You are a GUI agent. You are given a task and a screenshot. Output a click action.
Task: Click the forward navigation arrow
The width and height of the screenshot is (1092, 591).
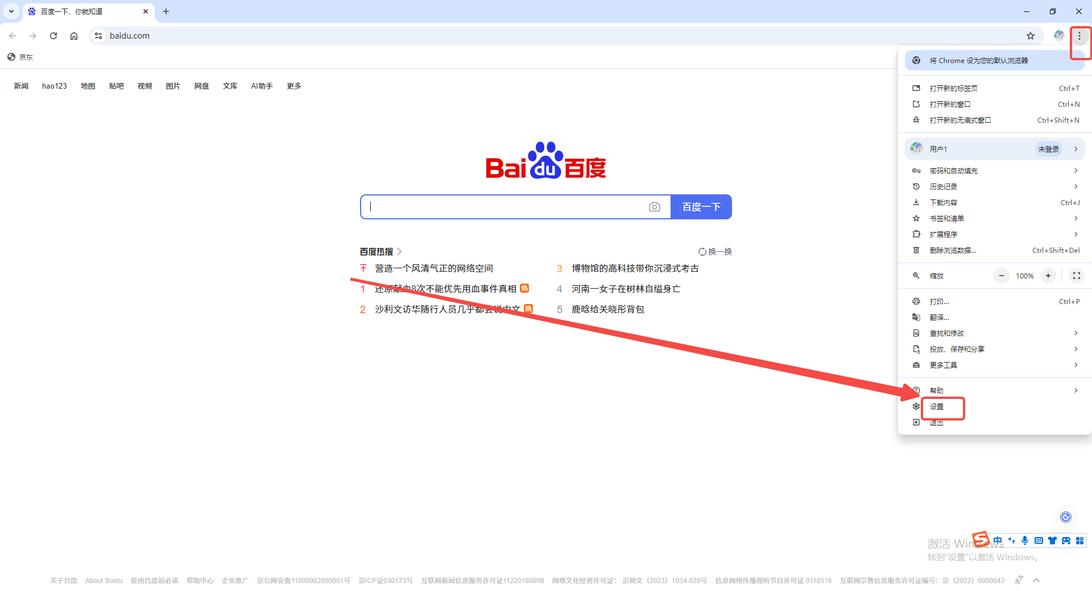(x=33, y=36)
